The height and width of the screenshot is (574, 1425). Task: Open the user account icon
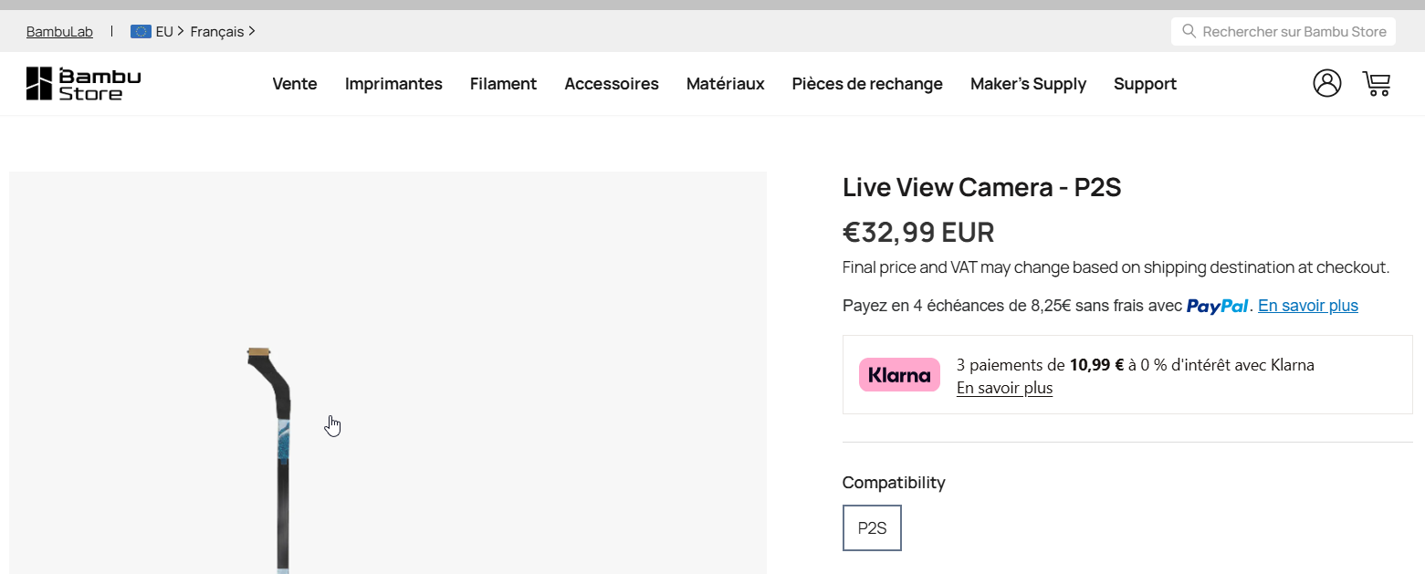pyautogui.click(x=1326, y=83)
